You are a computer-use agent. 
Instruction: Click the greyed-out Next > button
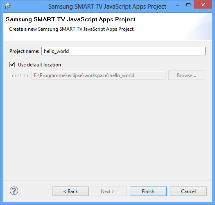[x=108, y=191]
